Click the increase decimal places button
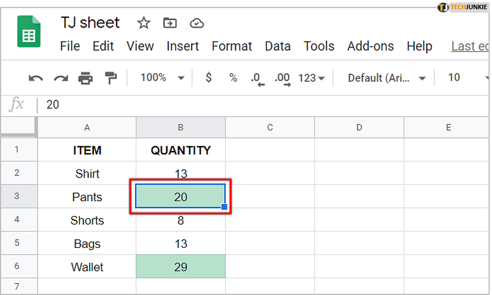Viewport: 492px width, 295px height. tap(282, 78)
